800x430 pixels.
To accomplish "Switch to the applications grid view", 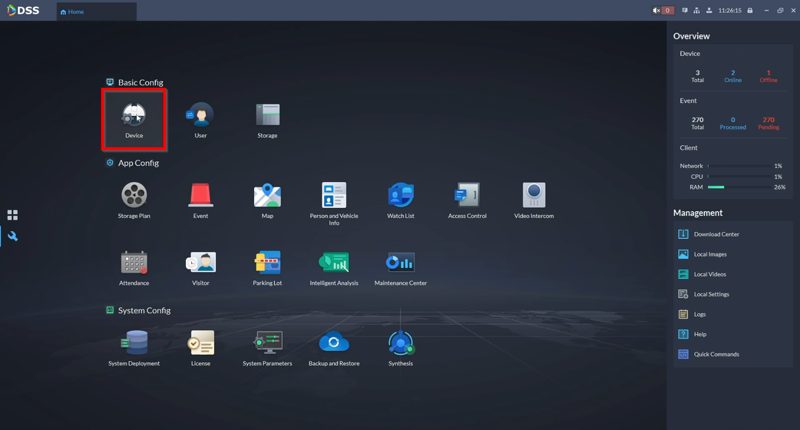I will (x=13, y=215).
